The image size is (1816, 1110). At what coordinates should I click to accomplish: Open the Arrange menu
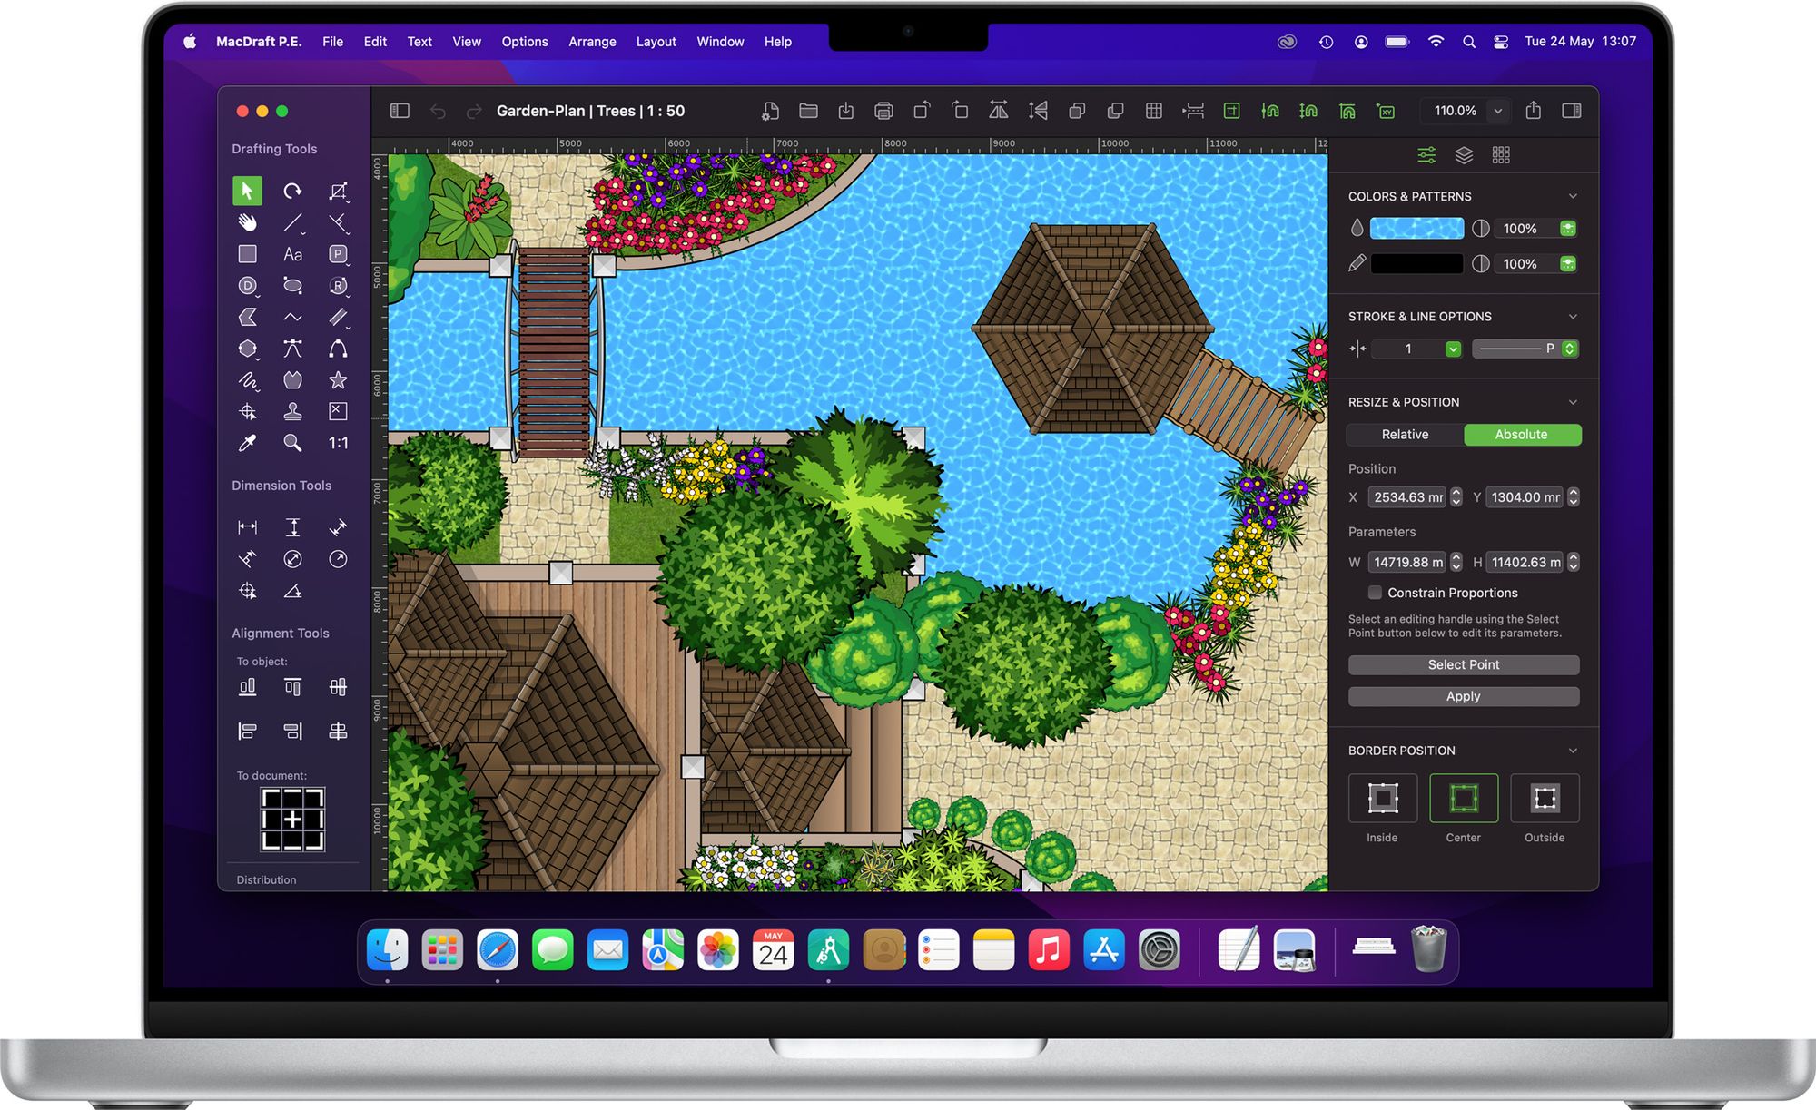pyautogui.click(x=592, y=42)
